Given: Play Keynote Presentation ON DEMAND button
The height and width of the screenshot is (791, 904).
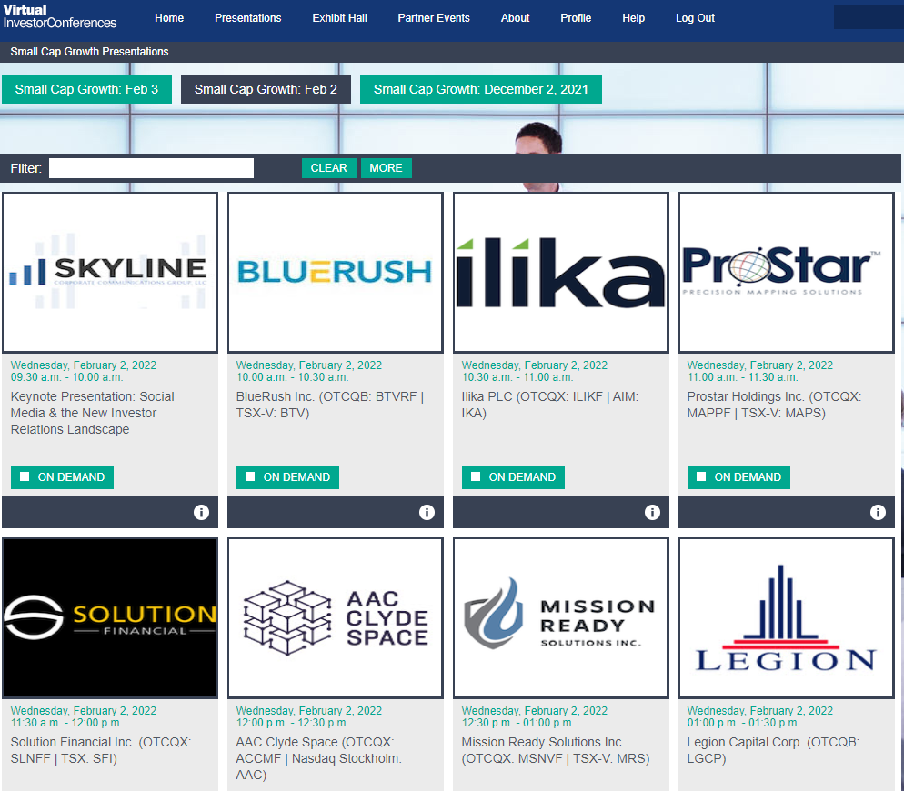Looking at the screenshot, I should 62,477.
